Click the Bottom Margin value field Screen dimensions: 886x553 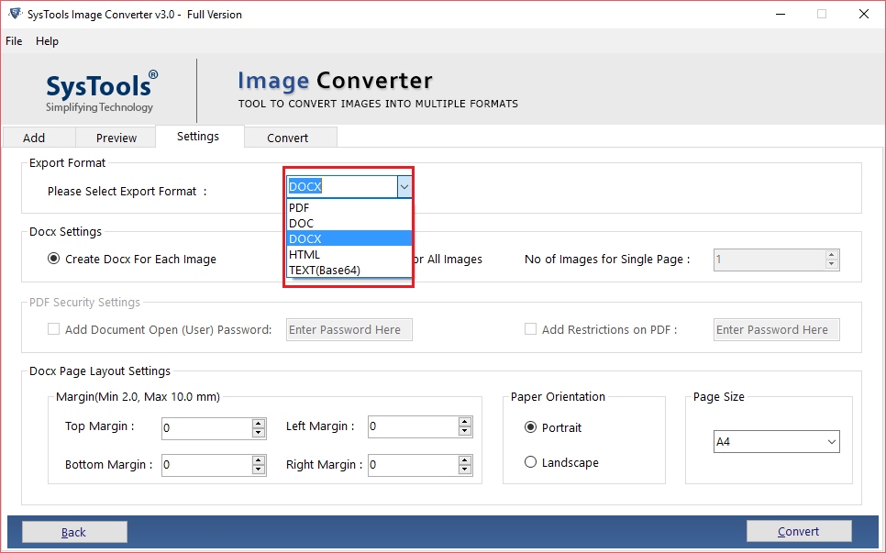(206, 465)
